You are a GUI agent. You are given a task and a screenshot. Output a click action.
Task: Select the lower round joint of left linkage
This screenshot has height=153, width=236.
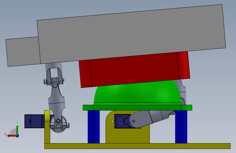(59, 124)
